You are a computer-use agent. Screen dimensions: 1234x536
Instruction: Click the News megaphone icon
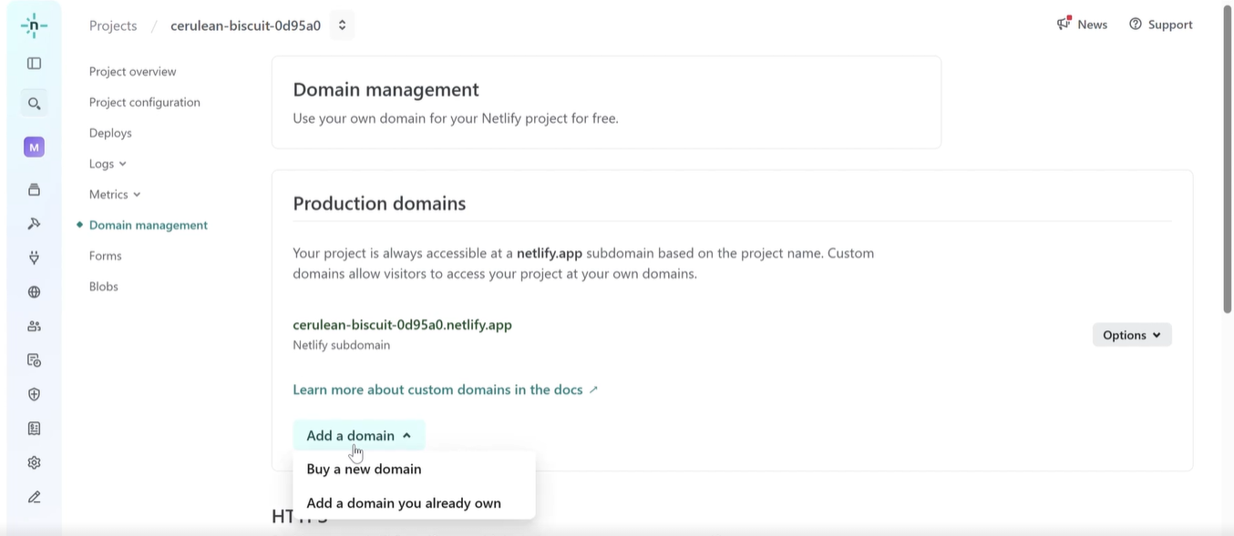[1064, 24]
